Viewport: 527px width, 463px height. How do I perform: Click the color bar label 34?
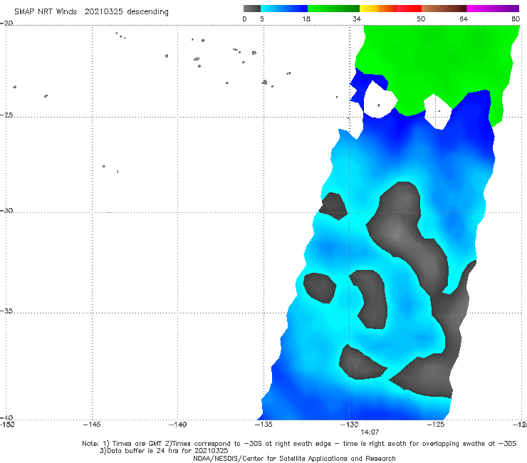point(357,19)
